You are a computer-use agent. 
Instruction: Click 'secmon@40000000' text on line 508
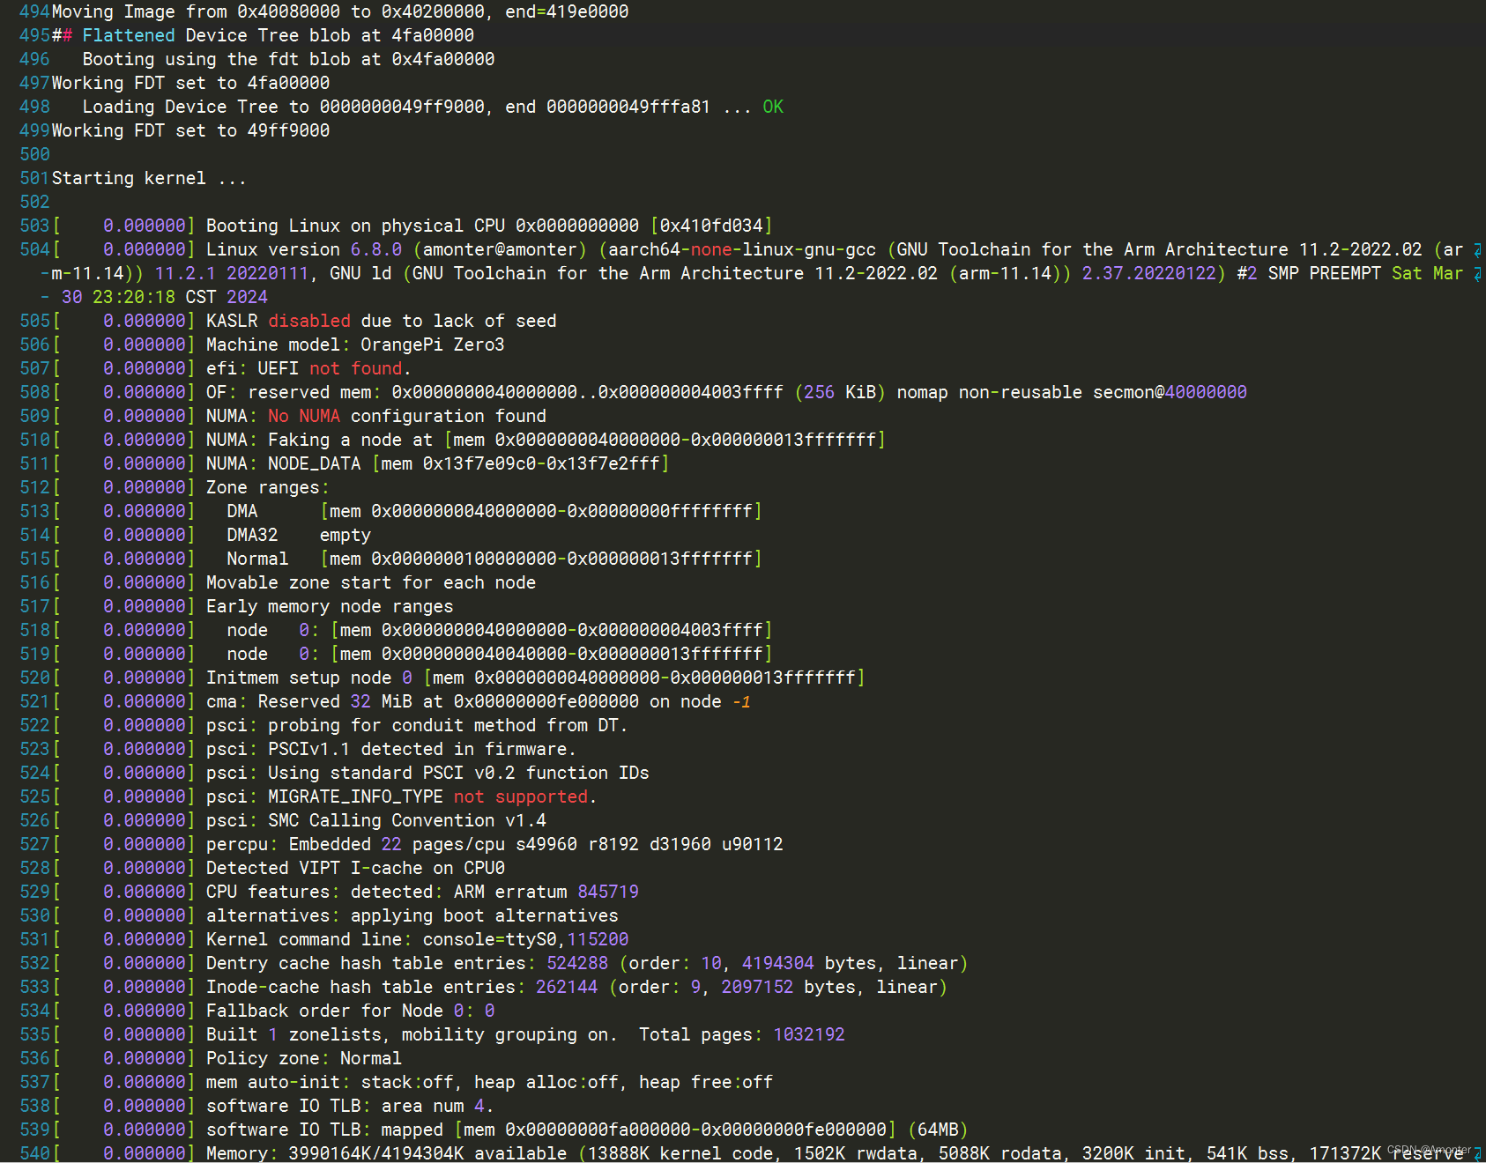(x=1170, y=392)
